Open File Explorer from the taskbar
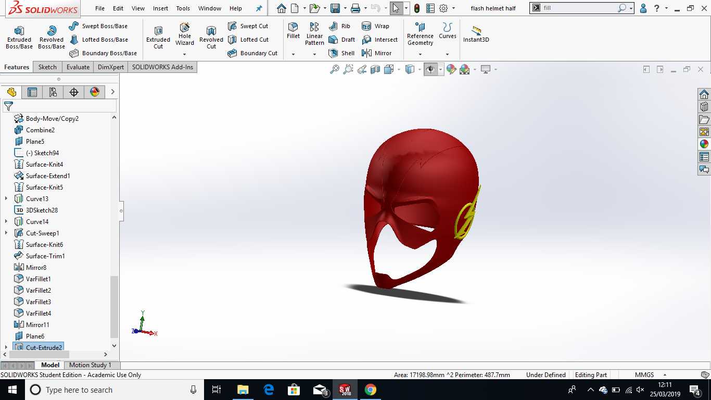 (x=243, y=390)
